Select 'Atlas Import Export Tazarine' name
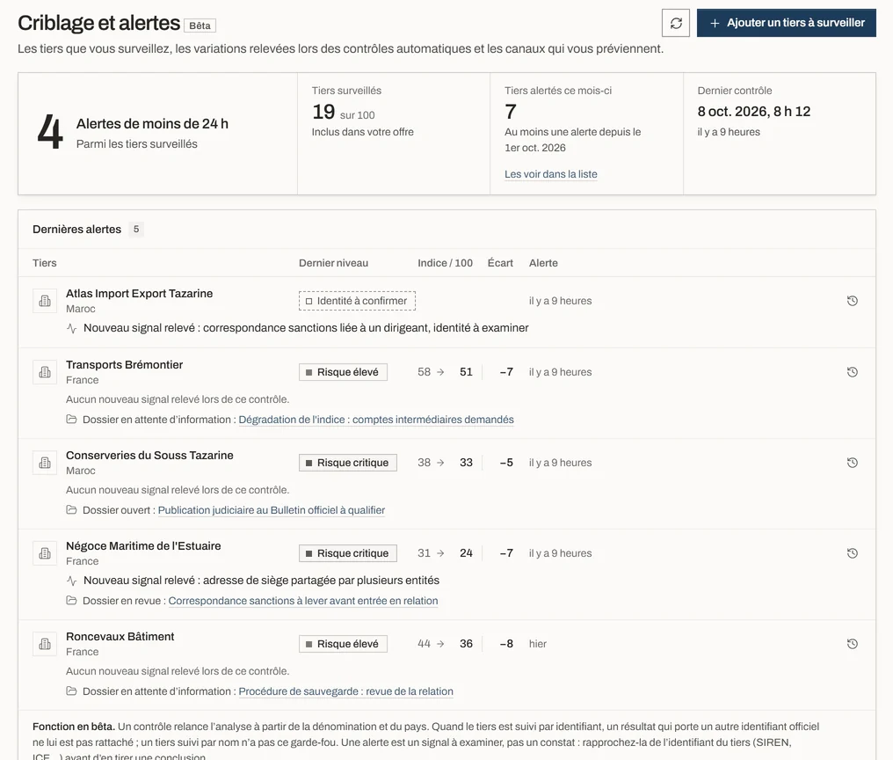This screenshot has height=760, width=893. click(139, 294)
